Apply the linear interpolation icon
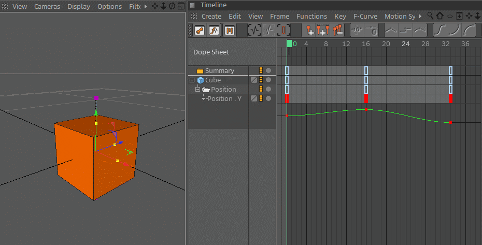Screen dimensions: 482x245 coord(391,30)
